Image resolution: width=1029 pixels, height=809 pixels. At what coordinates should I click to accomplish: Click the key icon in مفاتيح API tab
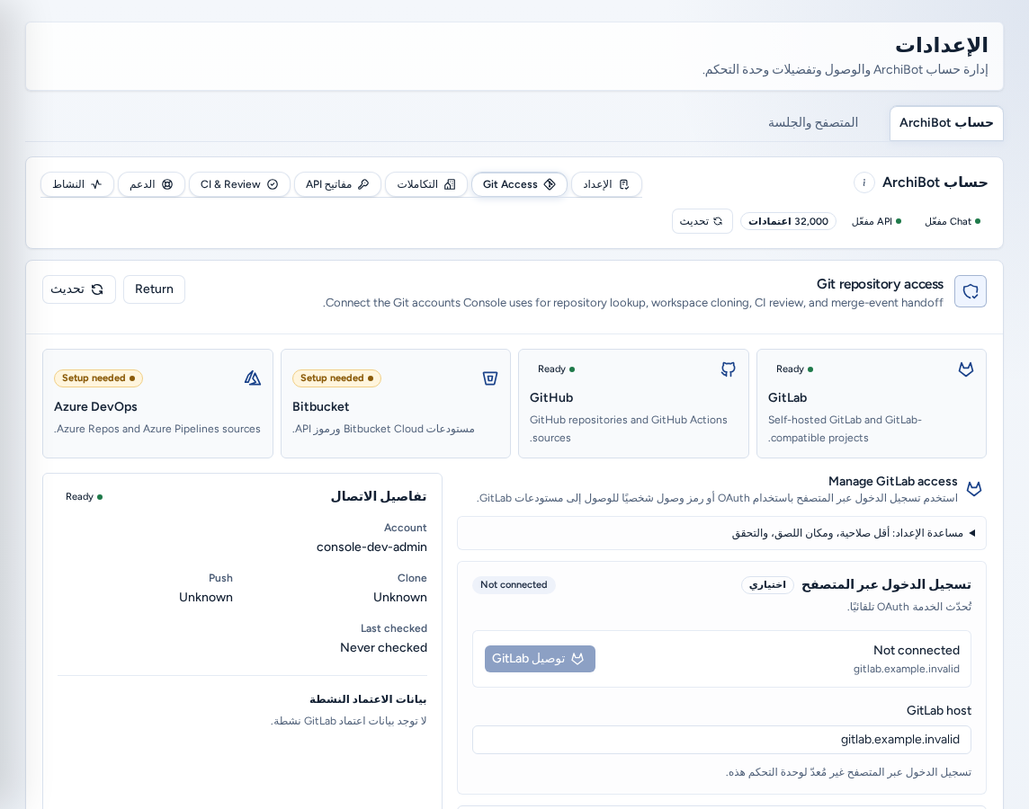362,184
